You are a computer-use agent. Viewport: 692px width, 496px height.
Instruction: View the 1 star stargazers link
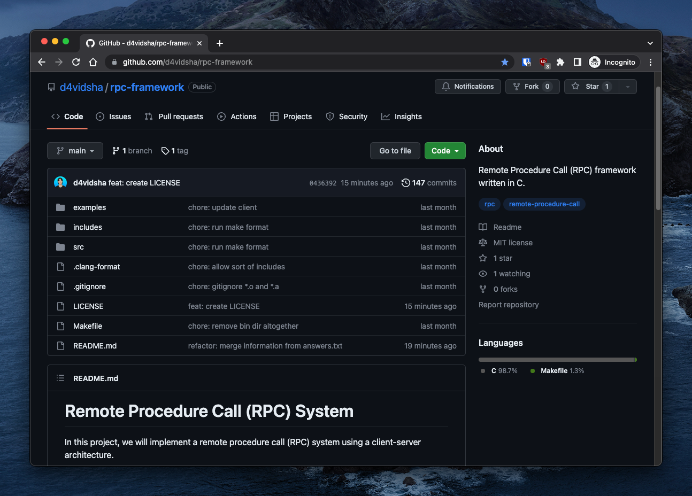click(x=496, y=258)
